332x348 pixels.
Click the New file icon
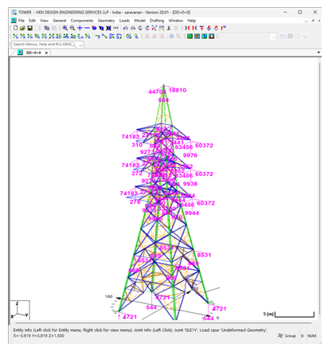click(x=15, y=28)
